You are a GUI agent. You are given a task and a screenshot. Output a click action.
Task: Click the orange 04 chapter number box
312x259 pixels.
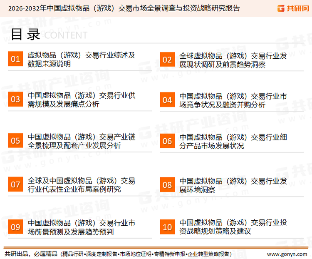tap(167, 100)
